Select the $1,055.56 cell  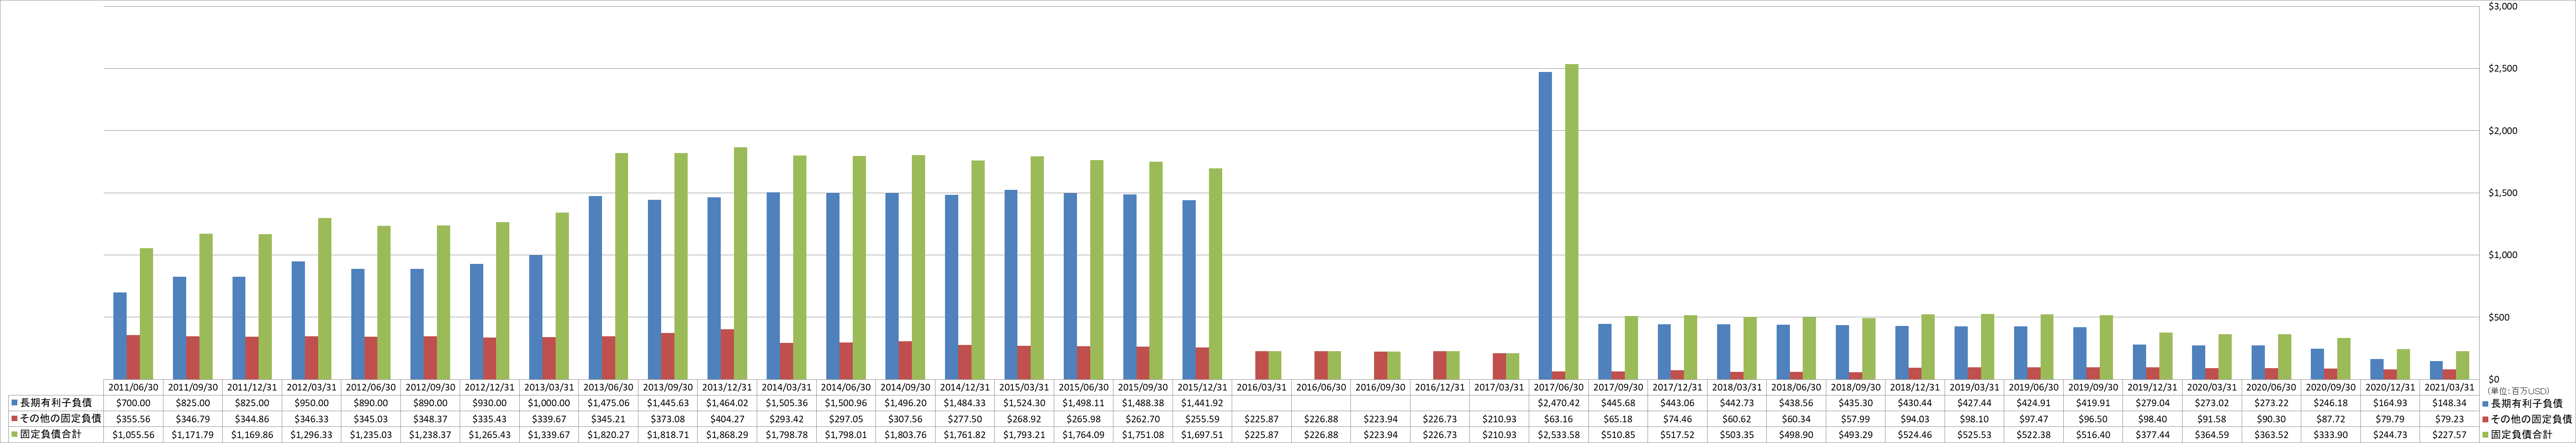pyautogui.click(x=133, y=435)
